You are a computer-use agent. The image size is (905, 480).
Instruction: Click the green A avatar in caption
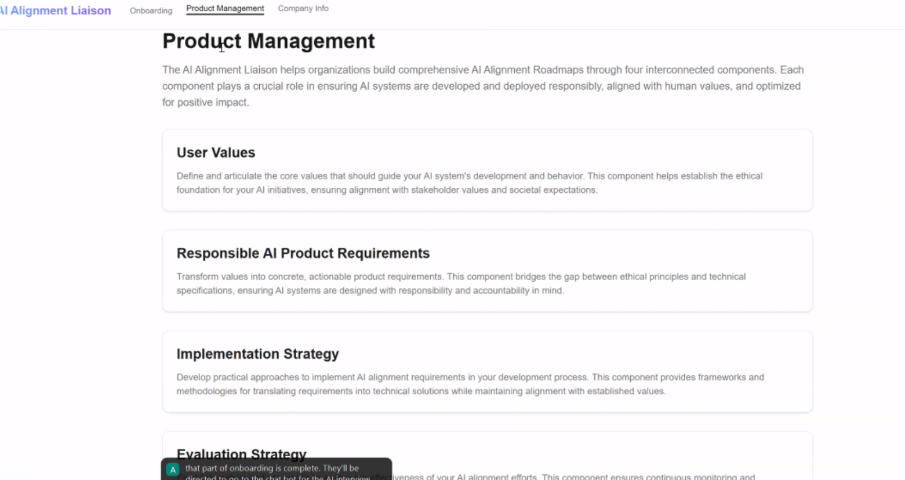[x=173, y=470]
